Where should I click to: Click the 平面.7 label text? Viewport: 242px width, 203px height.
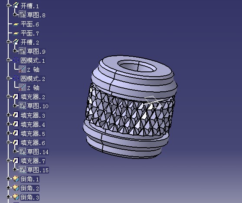(x=30, y=33)
